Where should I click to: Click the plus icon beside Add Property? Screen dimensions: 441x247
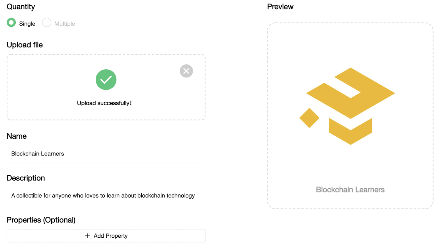[87, 236]
